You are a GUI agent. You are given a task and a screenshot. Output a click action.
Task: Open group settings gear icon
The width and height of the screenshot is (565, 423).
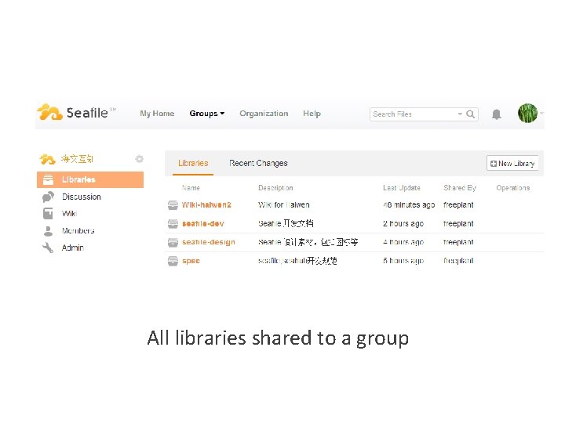(139, 158)
